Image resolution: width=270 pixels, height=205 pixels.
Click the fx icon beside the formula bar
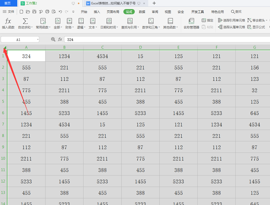click(60, 39)
